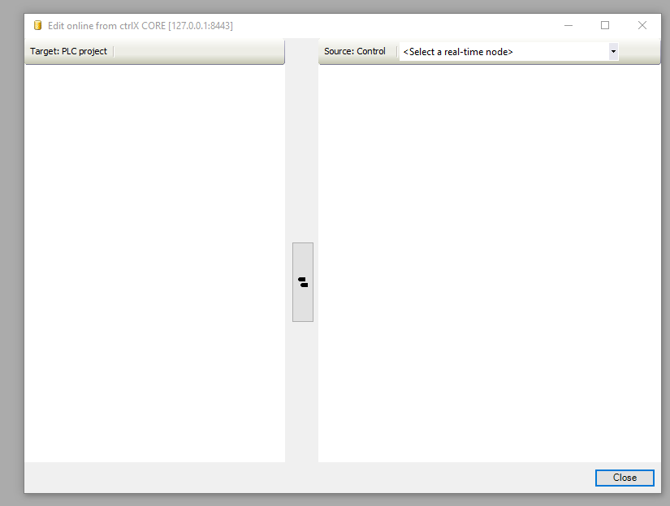Maximize the Edit online window
The width and height of the screenshot is (670, 506).
604,26
